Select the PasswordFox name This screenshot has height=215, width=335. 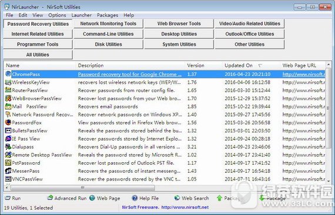pyautogui.click(x=26, y=122)
